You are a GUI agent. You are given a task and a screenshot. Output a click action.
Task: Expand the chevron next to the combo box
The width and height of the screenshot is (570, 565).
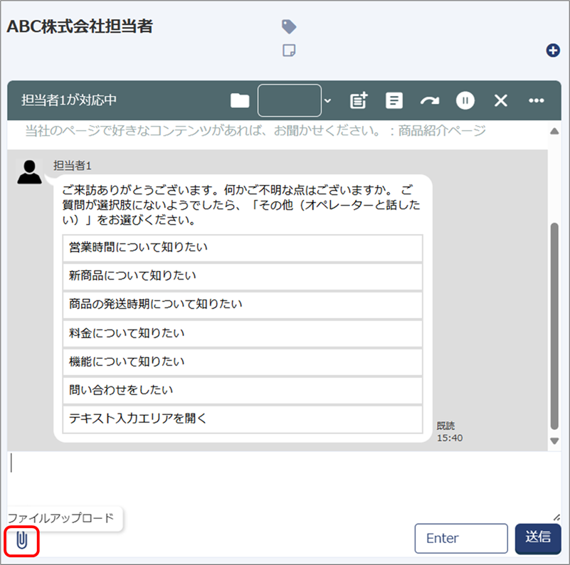coord(327,101)
